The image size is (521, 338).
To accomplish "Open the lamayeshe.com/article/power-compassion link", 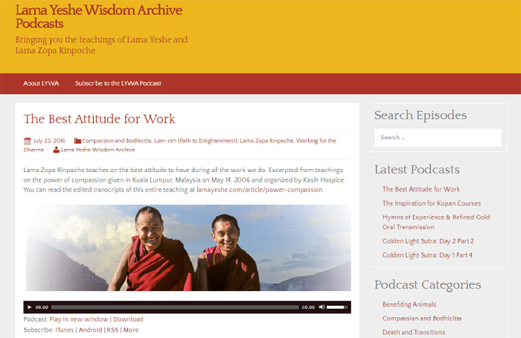I will click(x=260, y=190).
